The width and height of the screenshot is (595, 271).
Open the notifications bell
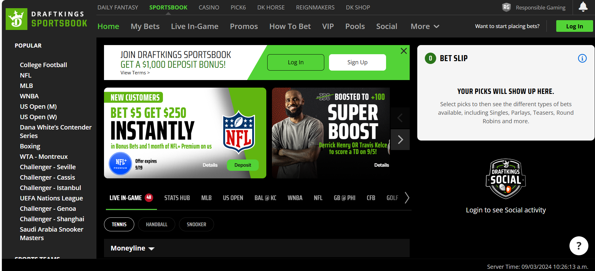pos(583,7)
